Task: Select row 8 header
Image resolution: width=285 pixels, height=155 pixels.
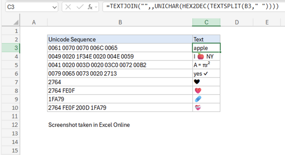Action: coord(11,91)
